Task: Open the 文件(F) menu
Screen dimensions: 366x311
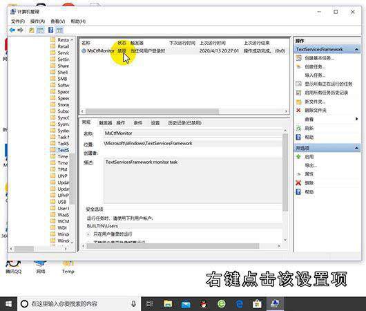Action: (x=18, y=21)
